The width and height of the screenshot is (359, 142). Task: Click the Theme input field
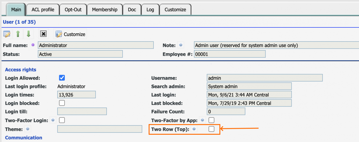[100, 129]
